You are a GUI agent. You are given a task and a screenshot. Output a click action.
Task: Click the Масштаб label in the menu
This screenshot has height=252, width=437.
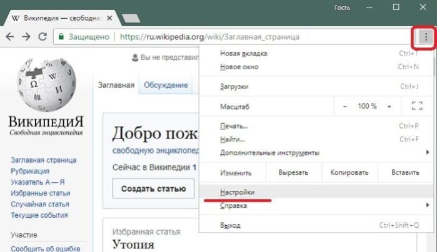tap(234, 107)
